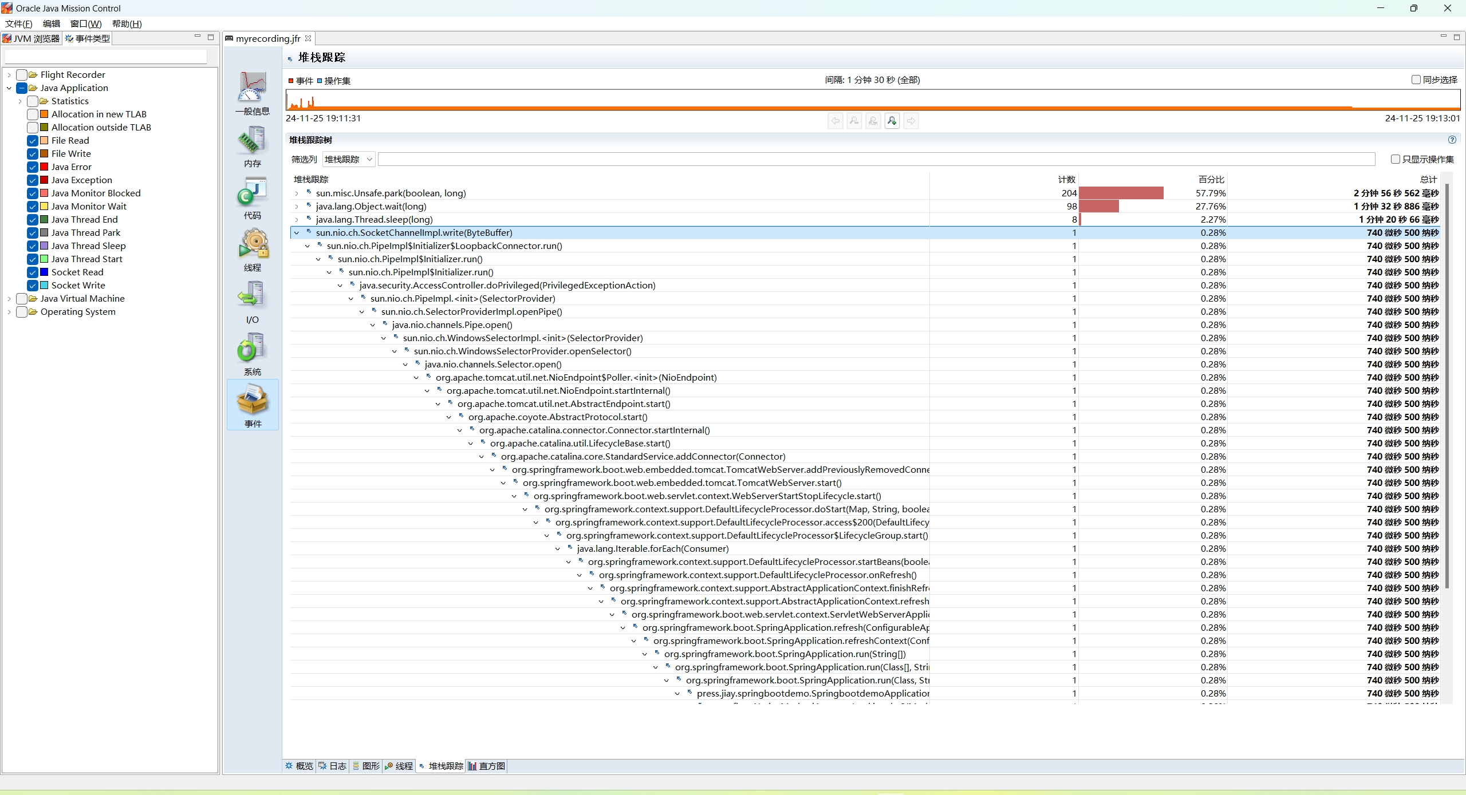Switch to the 日志 bottom tab

(x=333, y=766)
